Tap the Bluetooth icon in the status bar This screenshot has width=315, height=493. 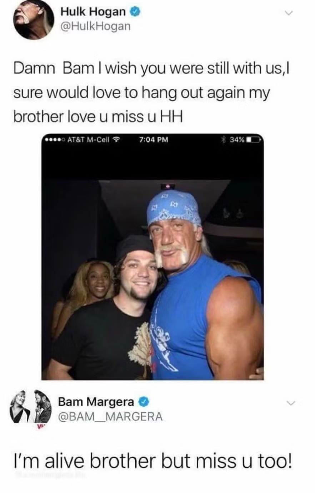pyautogui.click(x=224, y=139)
